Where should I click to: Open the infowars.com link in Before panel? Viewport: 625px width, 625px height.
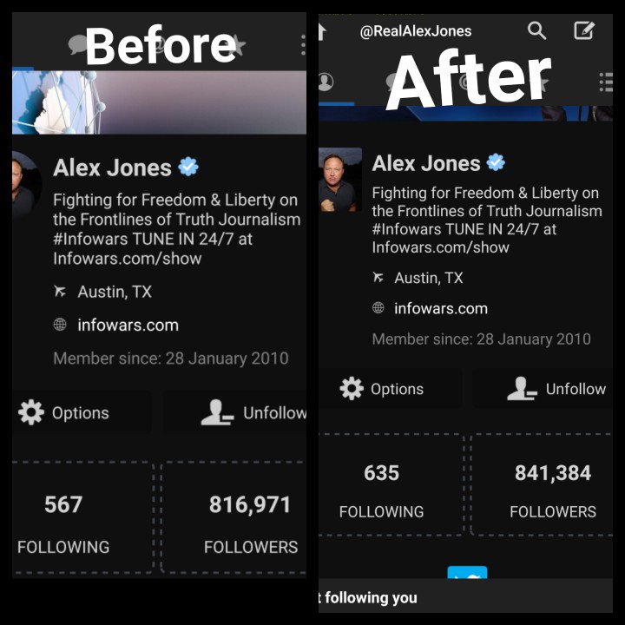(x=128, y=326)
